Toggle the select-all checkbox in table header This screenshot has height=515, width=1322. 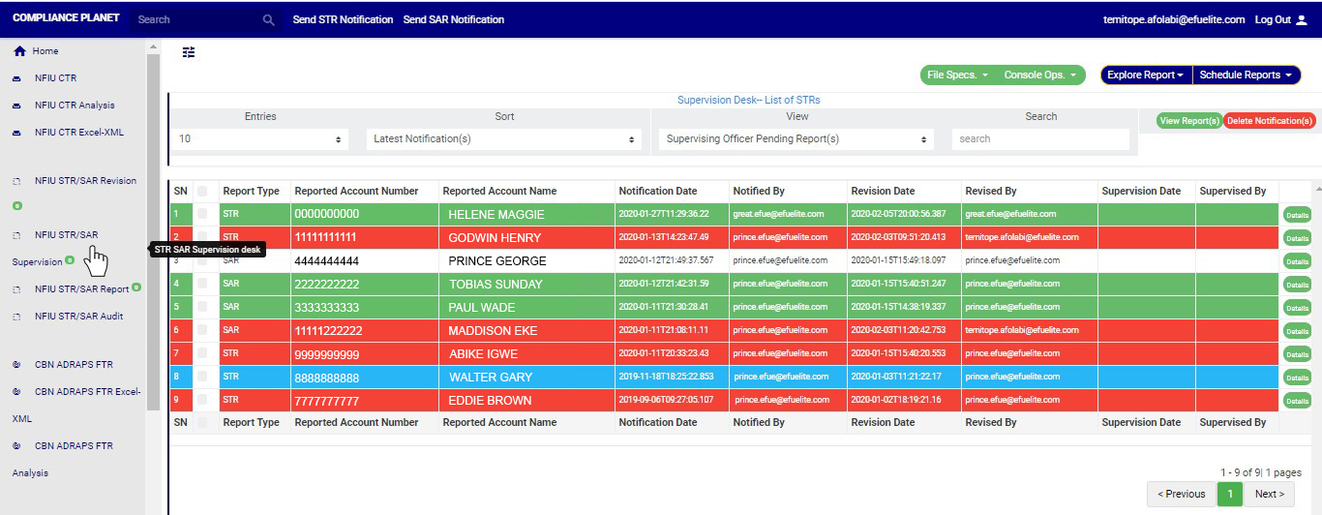click(203, 191)
